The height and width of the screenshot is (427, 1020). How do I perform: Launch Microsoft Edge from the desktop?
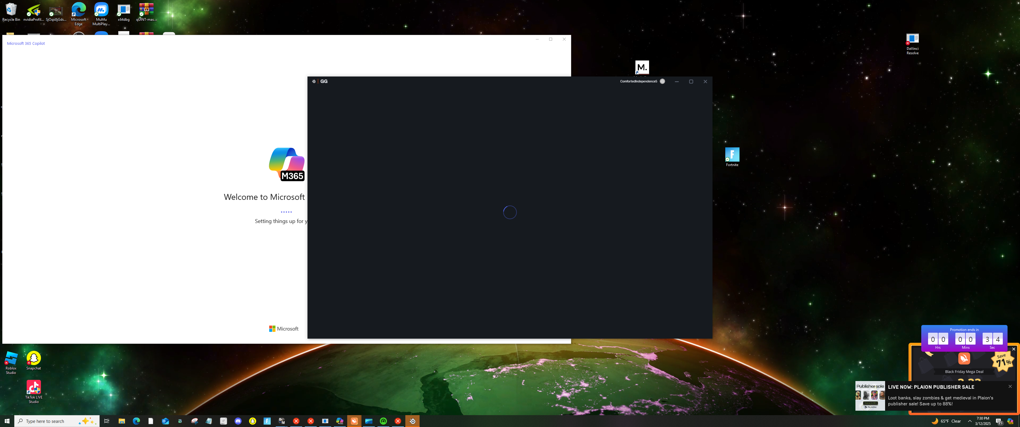coord(79,14)
